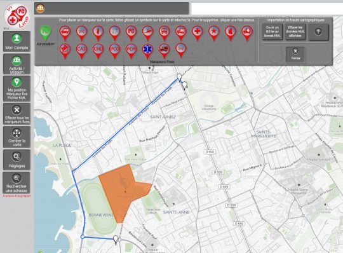Open Ma position Marqueur fixe Fichier KML
This screenshot has height=253, width=343.
[17, 88]
